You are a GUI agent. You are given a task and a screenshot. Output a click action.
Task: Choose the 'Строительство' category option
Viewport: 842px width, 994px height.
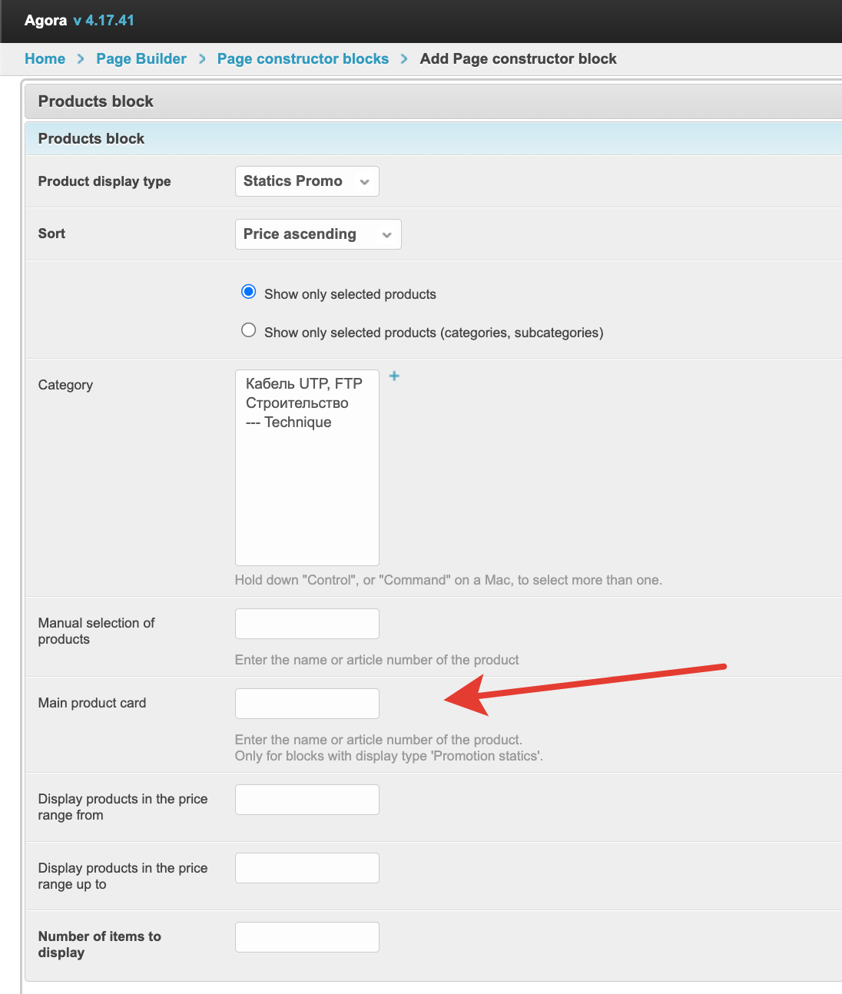(297, 403)
